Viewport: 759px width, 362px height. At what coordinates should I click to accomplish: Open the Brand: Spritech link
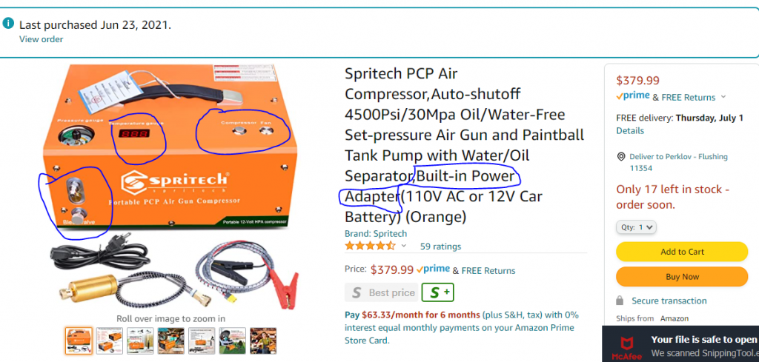[x=376, y=233]
